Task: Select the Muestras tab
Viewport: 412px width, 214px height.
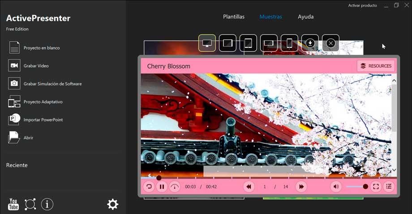Action: pyautogui.click(x=270, y=17)
